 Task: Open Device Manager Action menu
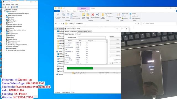(8, 5)
